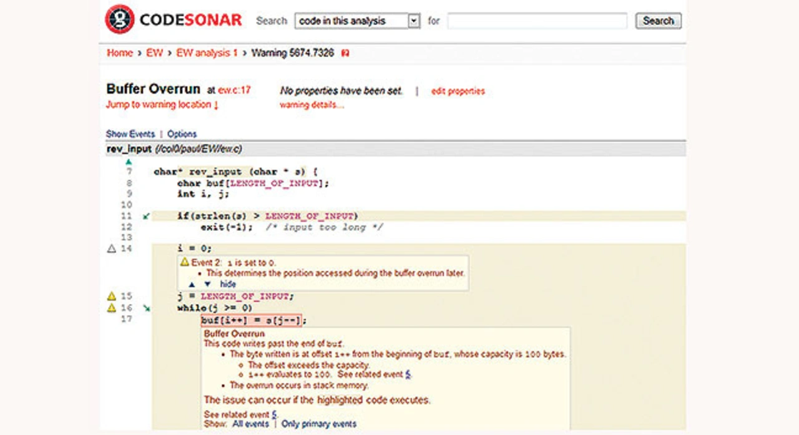799x435 pixels.
Task: Hide the Event 2 annotation box
Action: (228, 284)
